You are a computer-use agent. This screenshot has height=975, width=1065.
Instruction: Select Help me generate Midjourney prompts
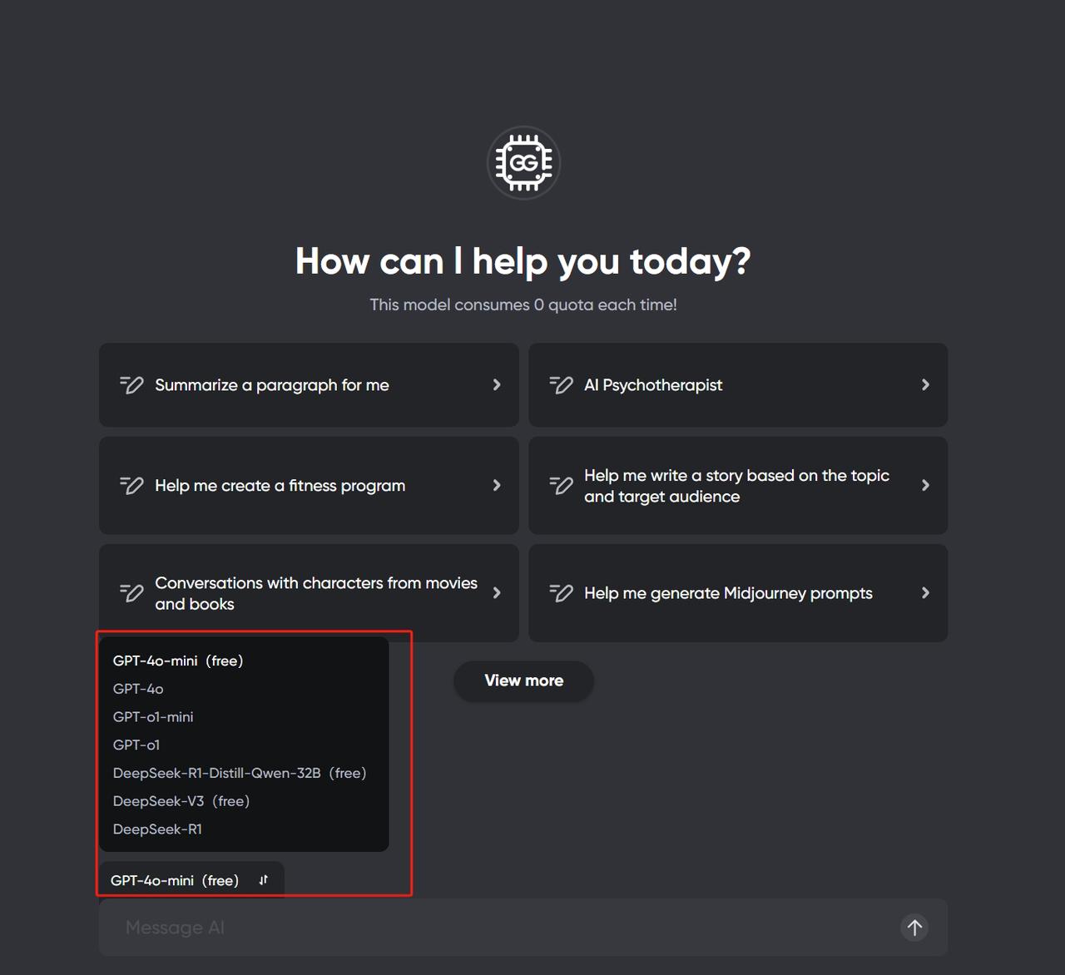click(x=738, y=593)
